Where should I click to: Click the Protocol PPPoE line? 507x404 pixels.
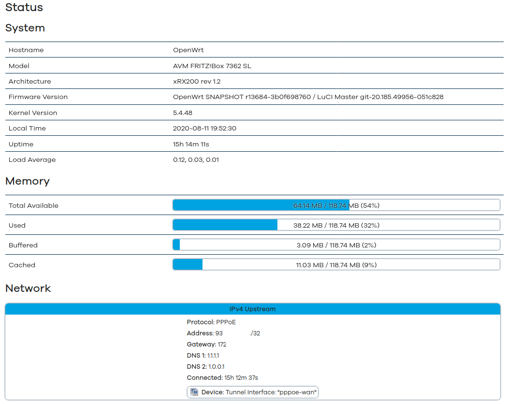(211, 322)
